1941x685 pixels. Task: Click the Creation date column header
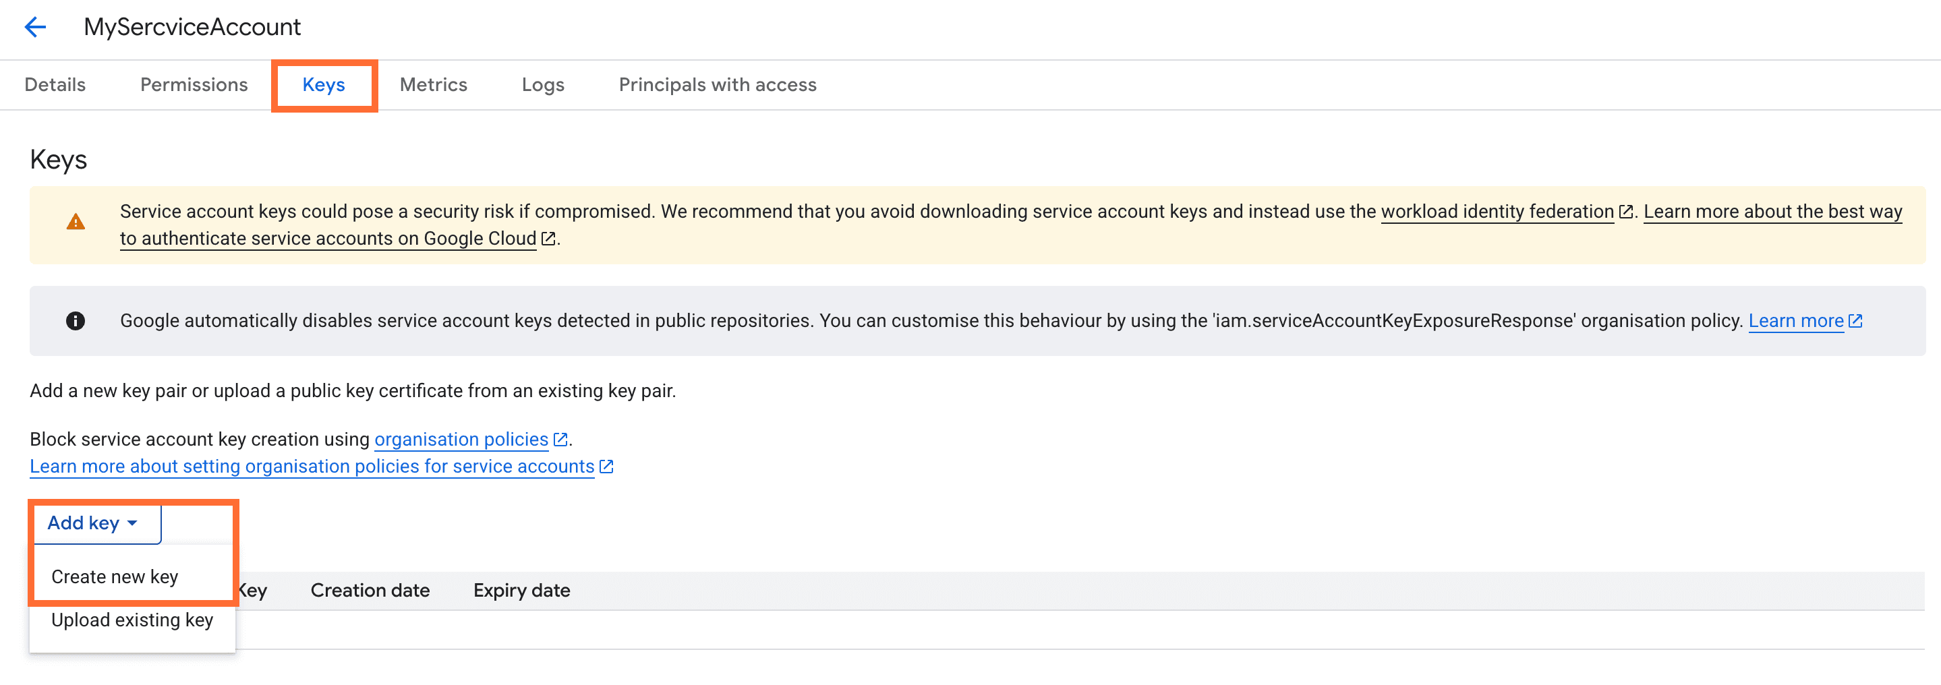[x=370, y=590]
